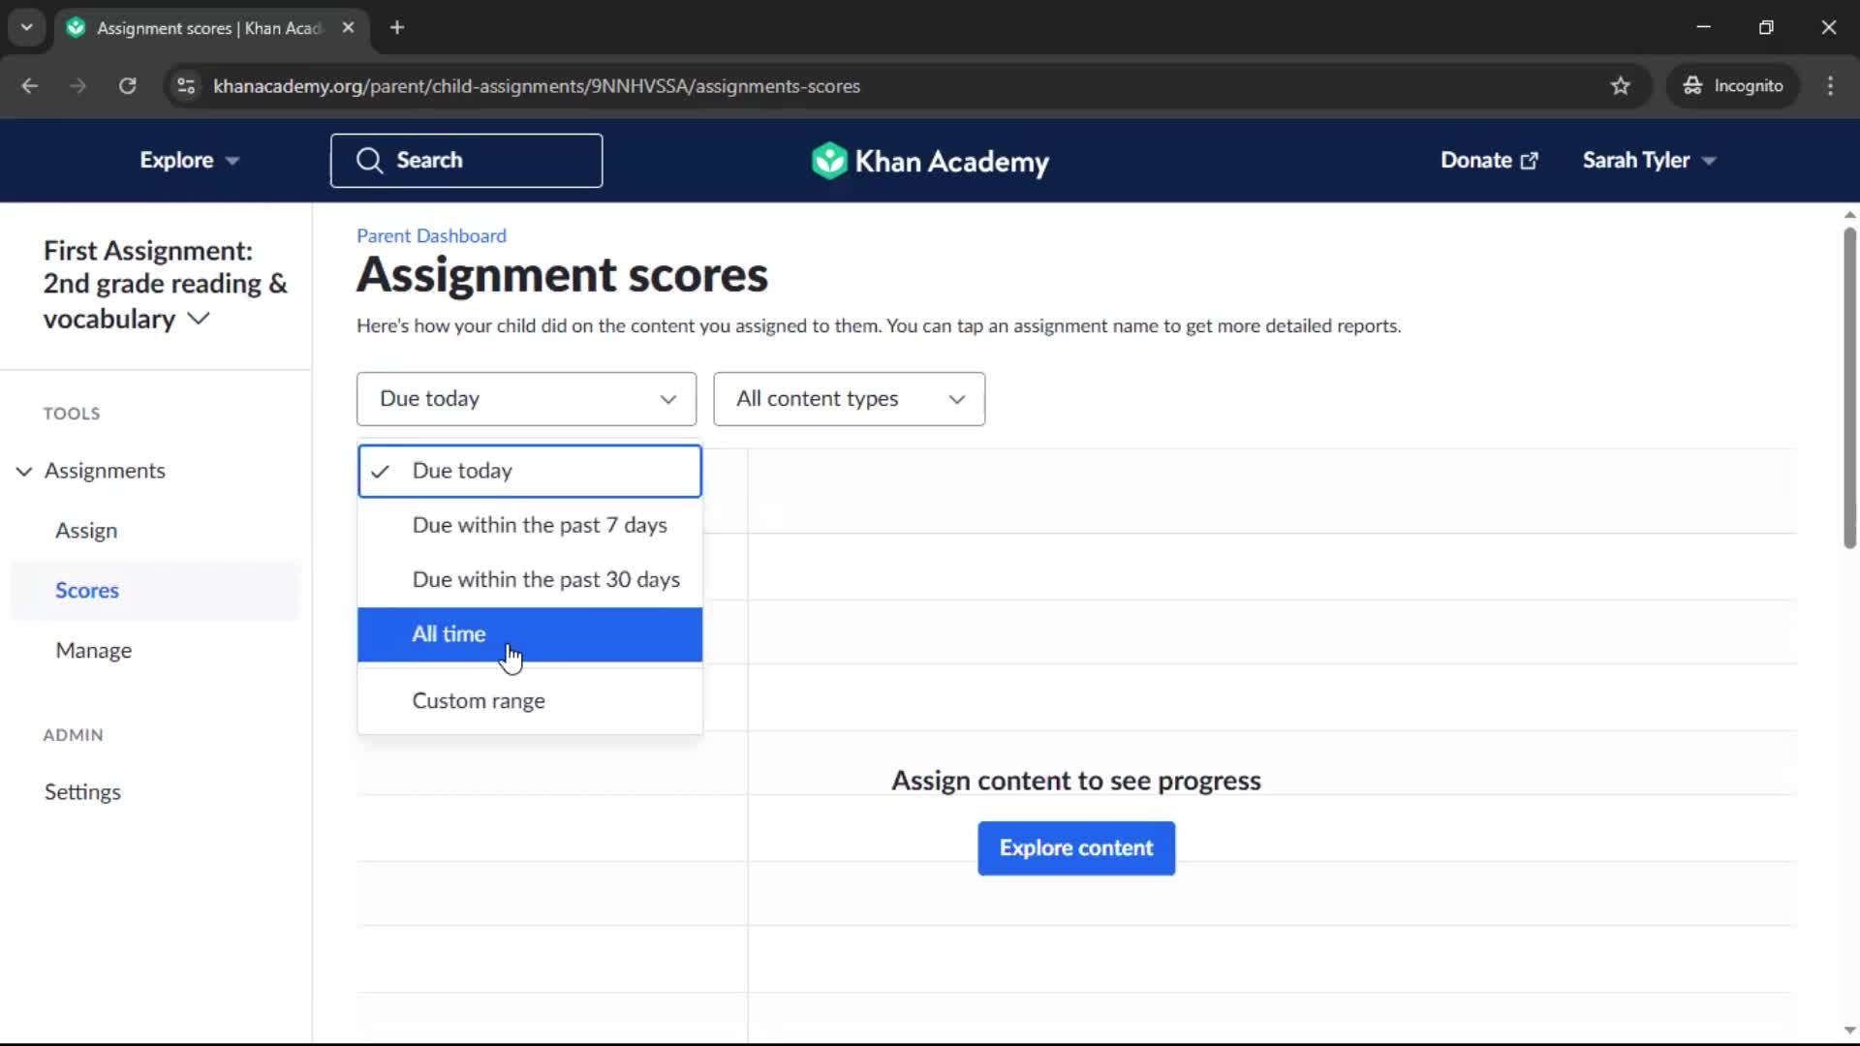Open a new browser tab
1860x1046 pixels.
tap(397, 27)
